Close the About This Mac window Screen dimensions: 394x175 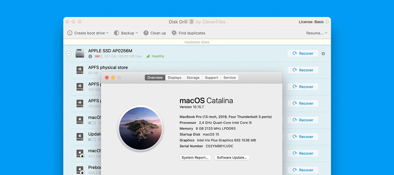tap(107, 78)
